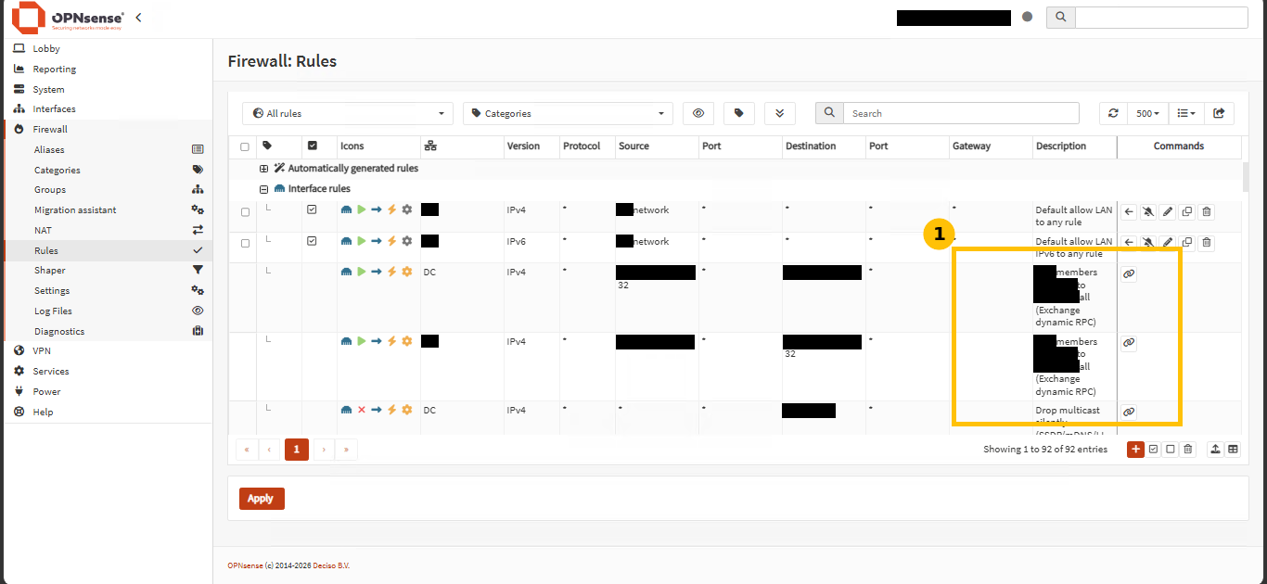1267x584 pixels.
Task: Click the add new rule plus button
Action: point(1135,449)
